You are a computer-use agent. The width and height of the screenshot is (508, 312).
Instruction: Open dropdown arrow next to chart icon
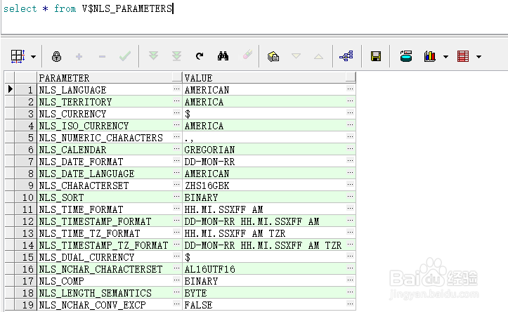tap(445, 57)
